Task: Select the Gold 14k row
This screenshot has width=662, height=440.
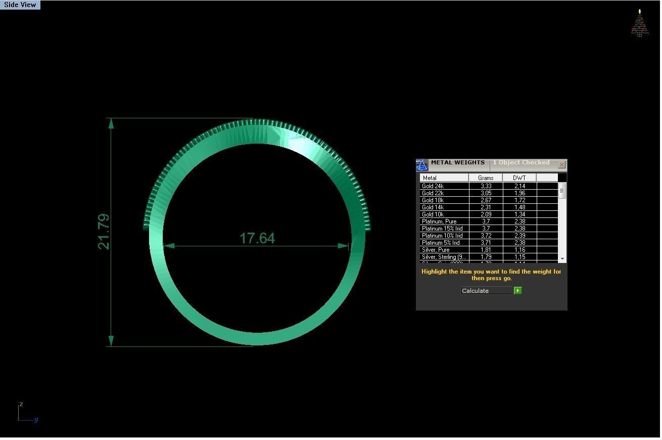Action: (x=489, y=207)
